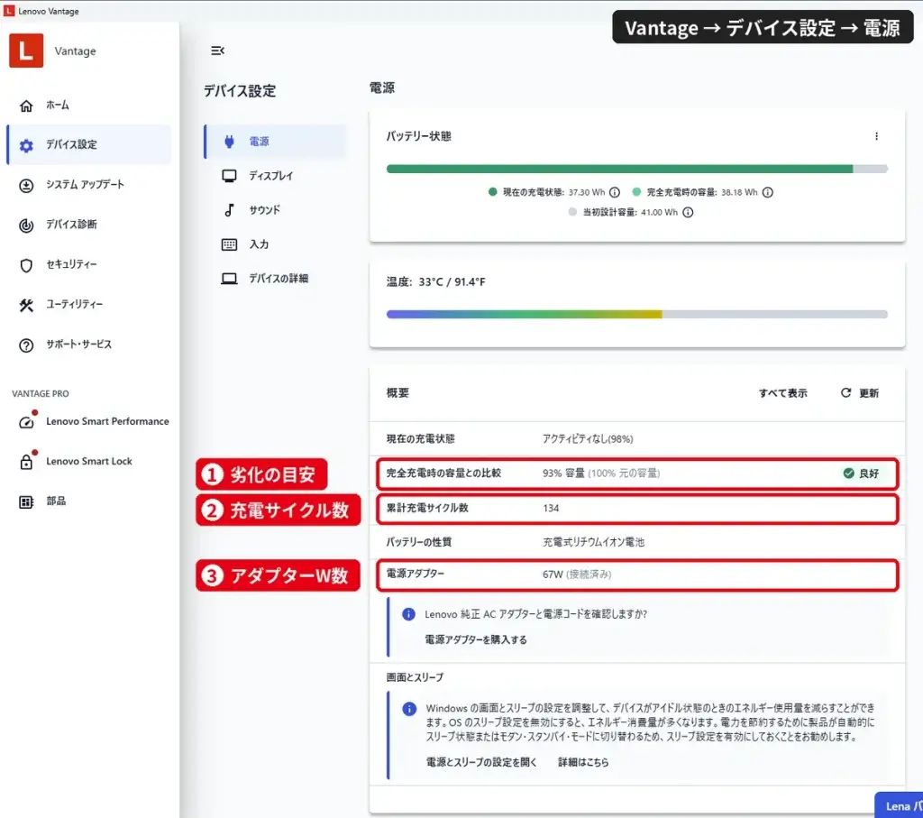Click the バッテリー状態 card title
This screenshot has height=818, width=923.
click(418, 136)
